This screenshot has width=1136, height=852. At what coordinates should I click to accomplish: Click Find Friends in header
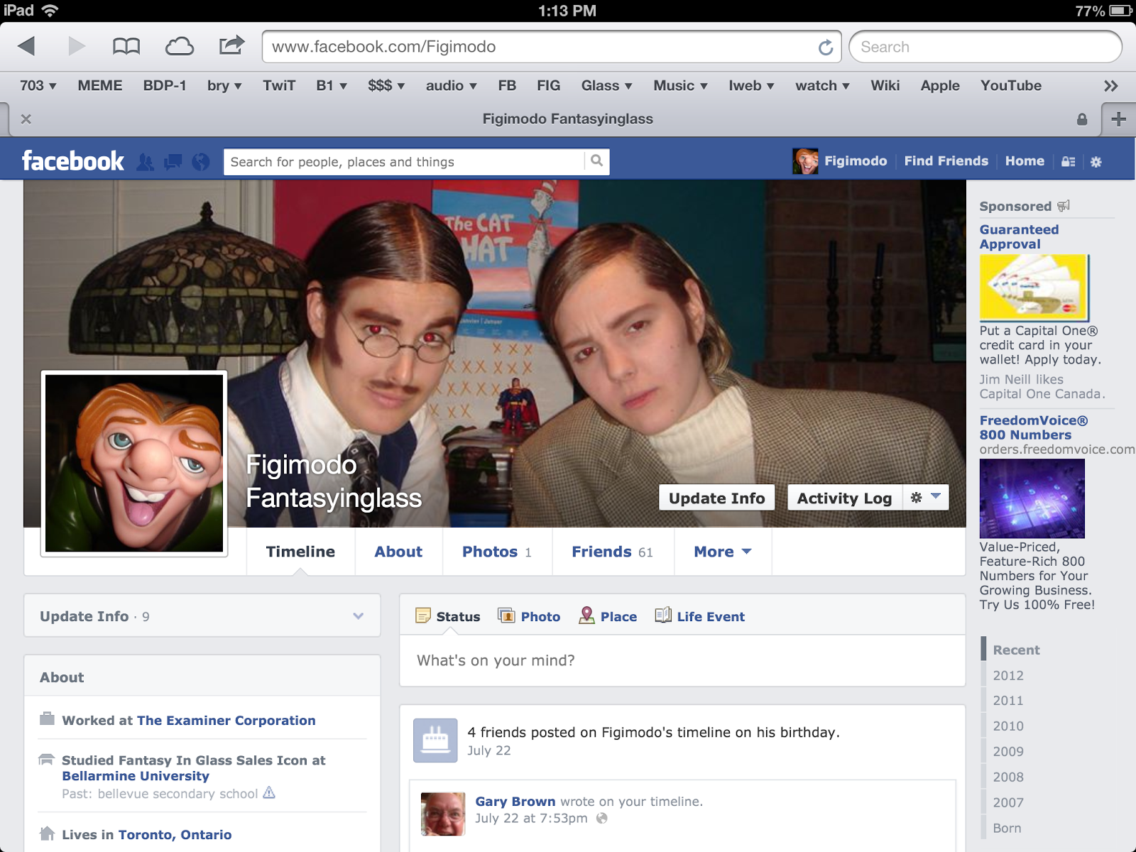point(946,161)
